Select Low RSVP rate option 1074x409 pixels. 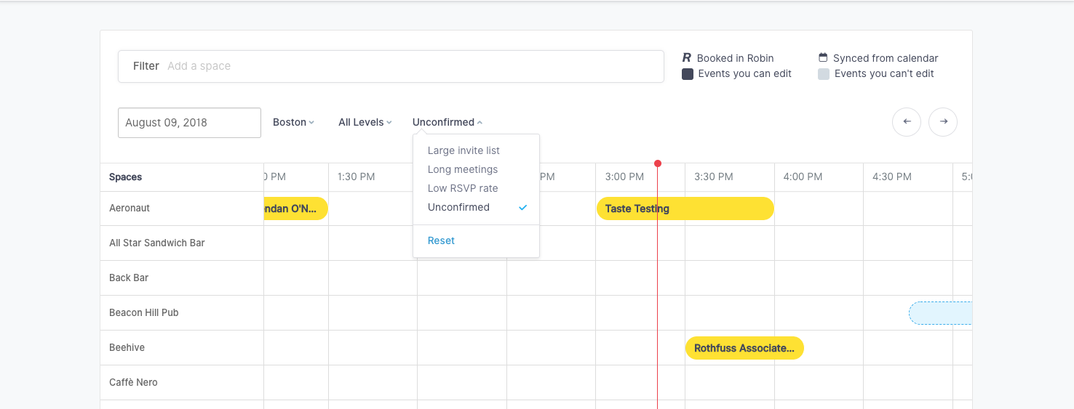point(463,188)
